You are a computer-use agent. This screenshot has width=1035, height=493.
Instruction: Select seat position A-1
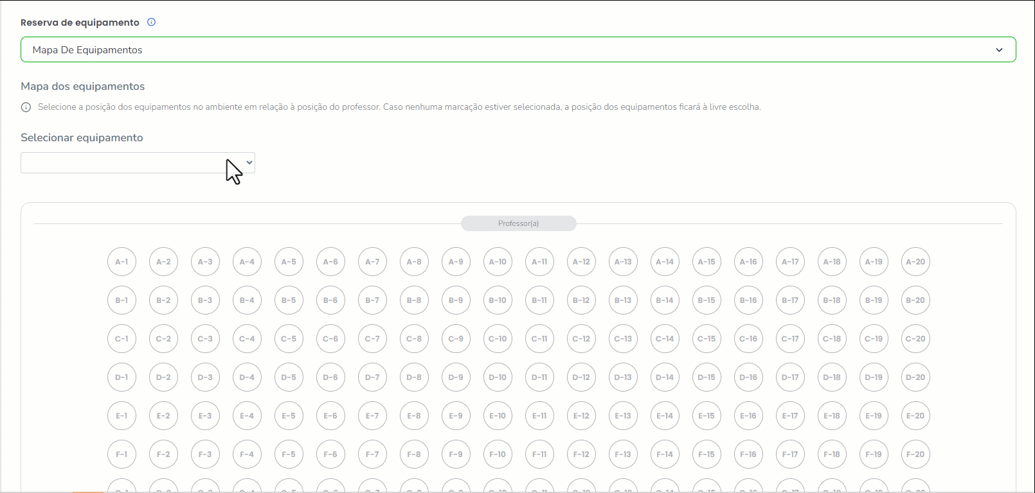[122, 262]
